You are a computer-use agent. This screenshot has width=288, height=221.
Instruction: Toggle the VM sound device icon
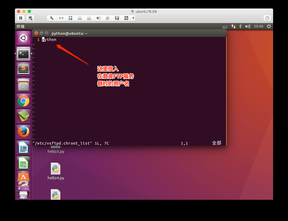(x=98, y=18)
